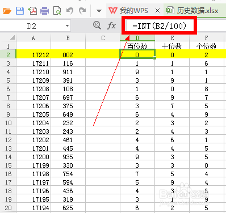The width and height of the screenshot is (226, 213).
Task: Expand the quick access toolbar dropdown
Action: (x=99, y=11)
